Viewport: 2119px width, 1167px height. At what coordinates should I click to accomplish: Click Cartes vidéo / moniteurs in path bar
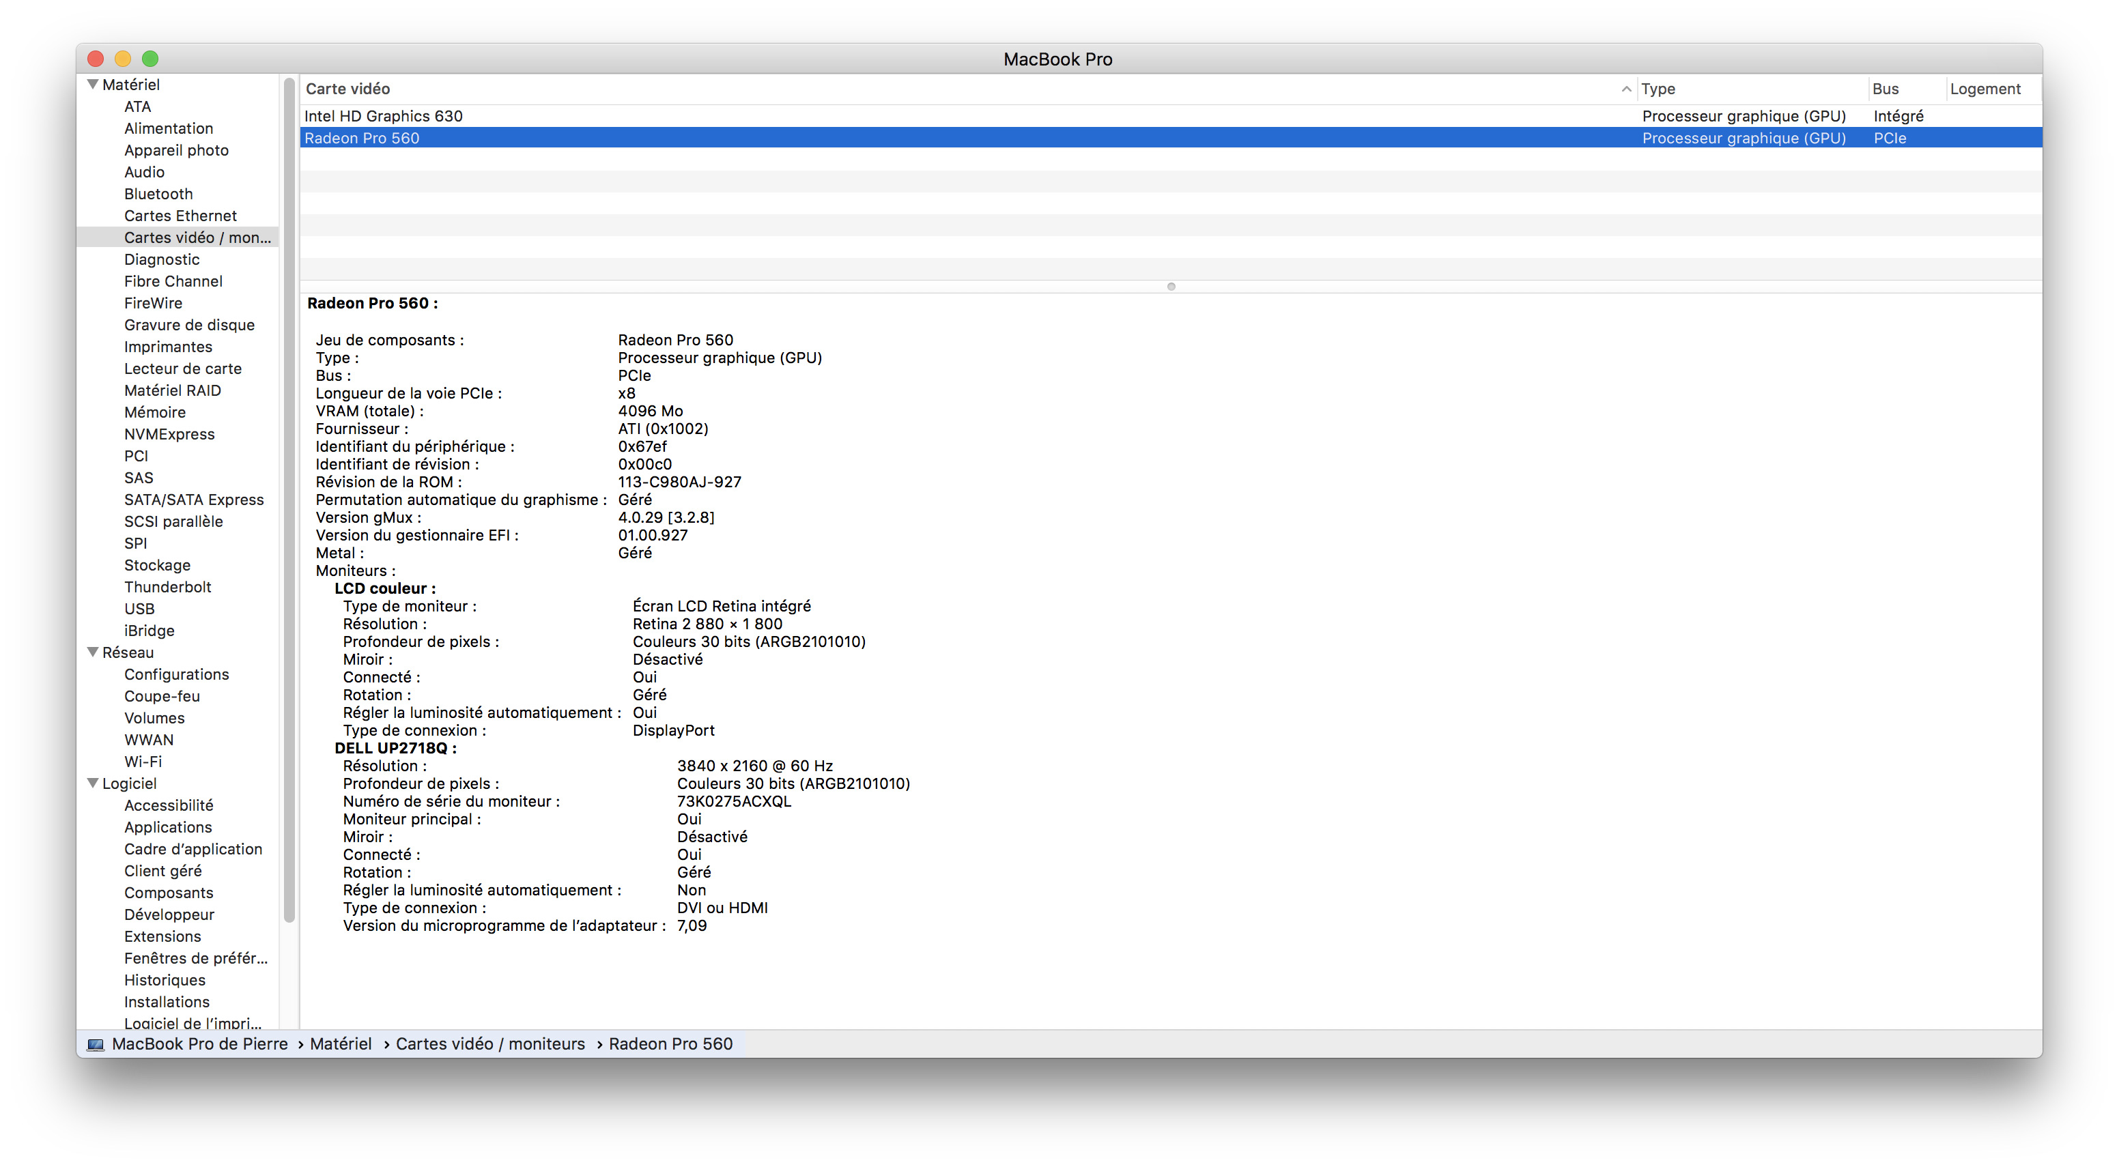click(490, 1043)
